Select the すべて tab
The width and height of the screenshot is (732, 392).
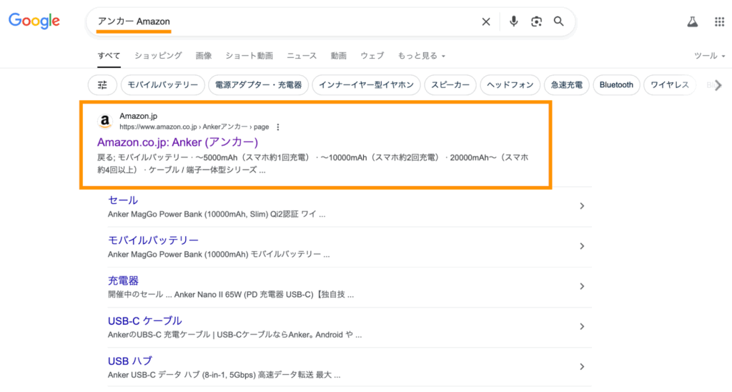109,56
